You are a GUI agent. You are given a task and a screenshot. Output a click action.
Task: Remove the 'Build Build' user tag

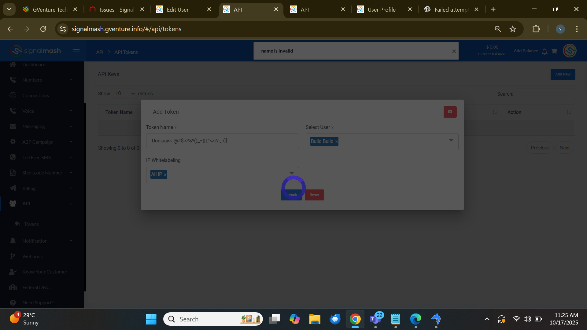point(336,141)
